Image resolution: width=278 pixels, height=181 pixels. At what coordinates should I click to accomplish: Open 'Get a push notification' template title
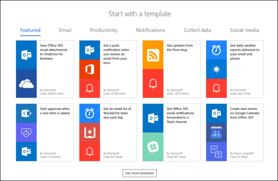pos(116,54)
